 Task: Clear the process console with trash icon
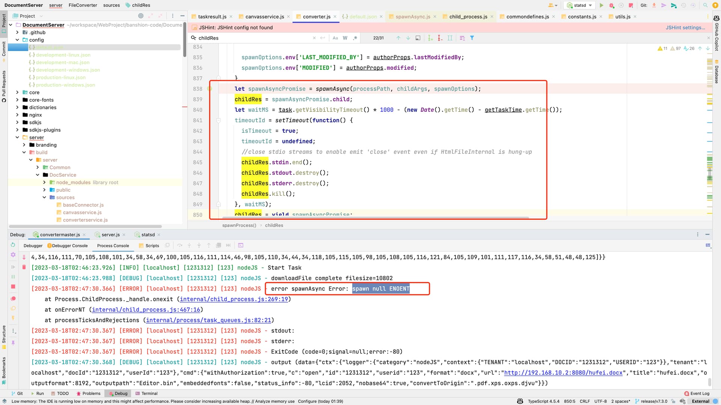coord(24,267)
